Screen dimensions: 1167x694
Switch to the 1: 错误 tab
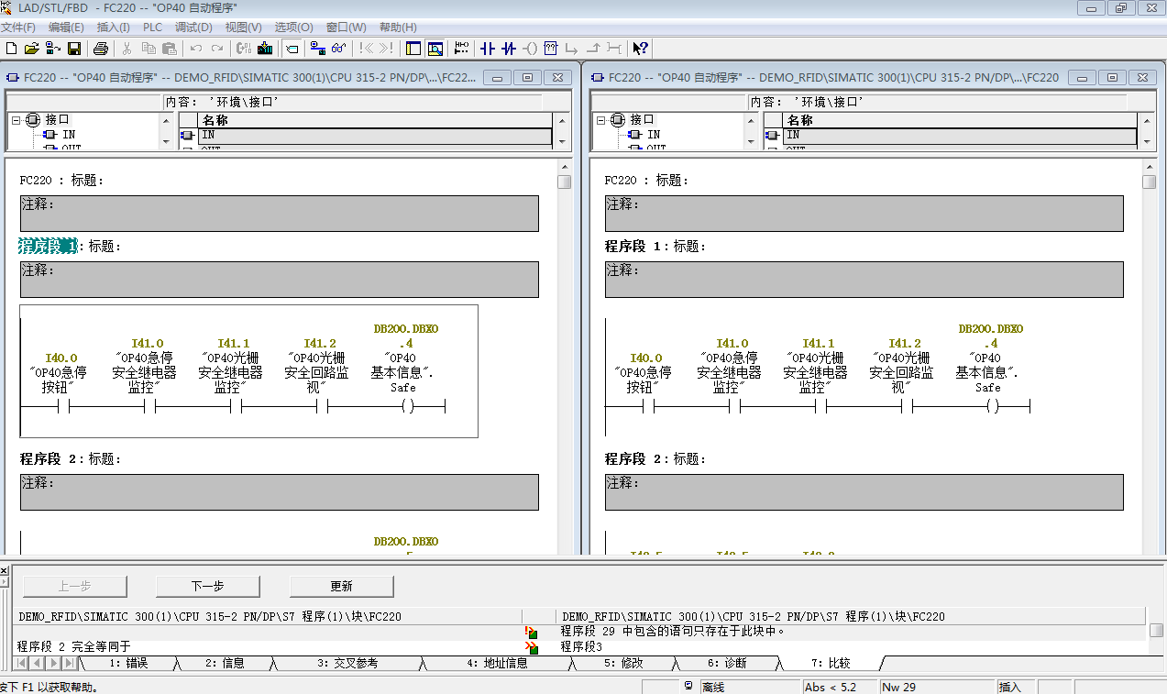pyautogui.click(x=128, y=663)
